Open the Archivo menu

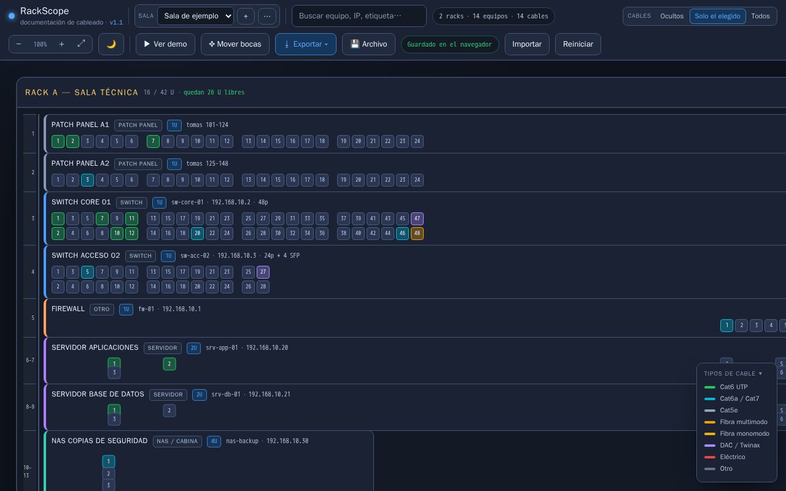[368, 44]
